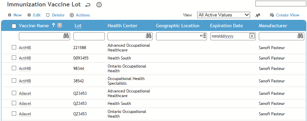Select Advanced Occupational Healthcare in lot 221588 row
Image resolution: width=307 pixels, height=121 pixels.
click(x=129, y=48)
